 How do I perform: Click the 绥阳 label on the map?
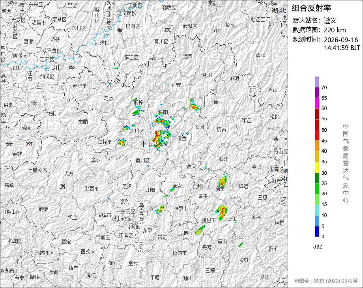click(x=163, y=112)
